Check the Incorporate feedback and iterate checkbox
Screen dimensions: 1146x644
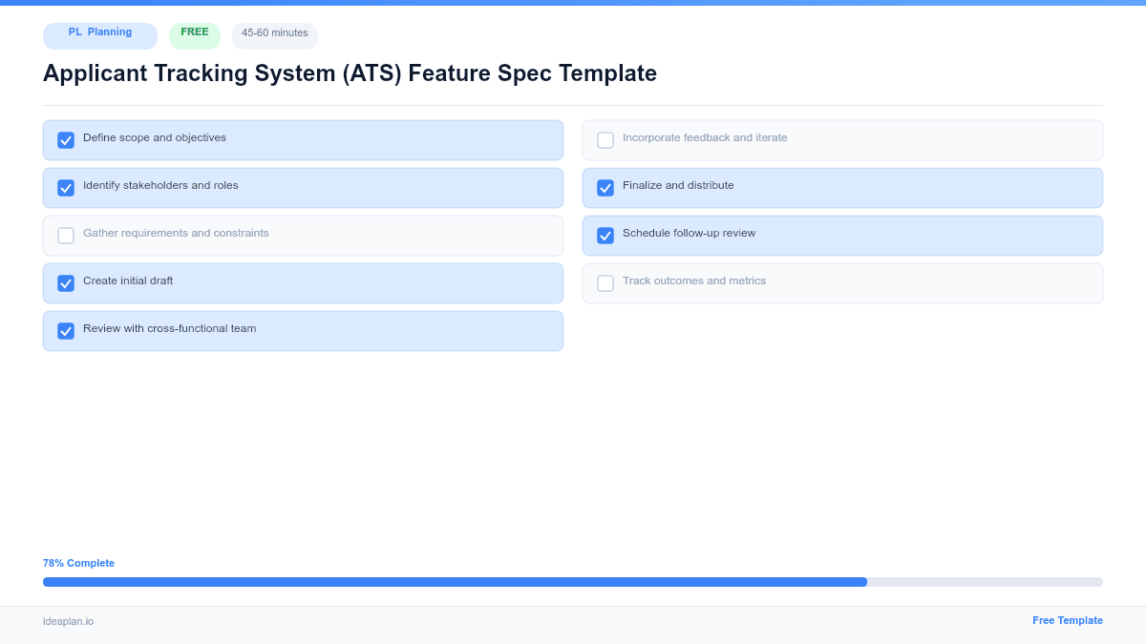[605, 139]
